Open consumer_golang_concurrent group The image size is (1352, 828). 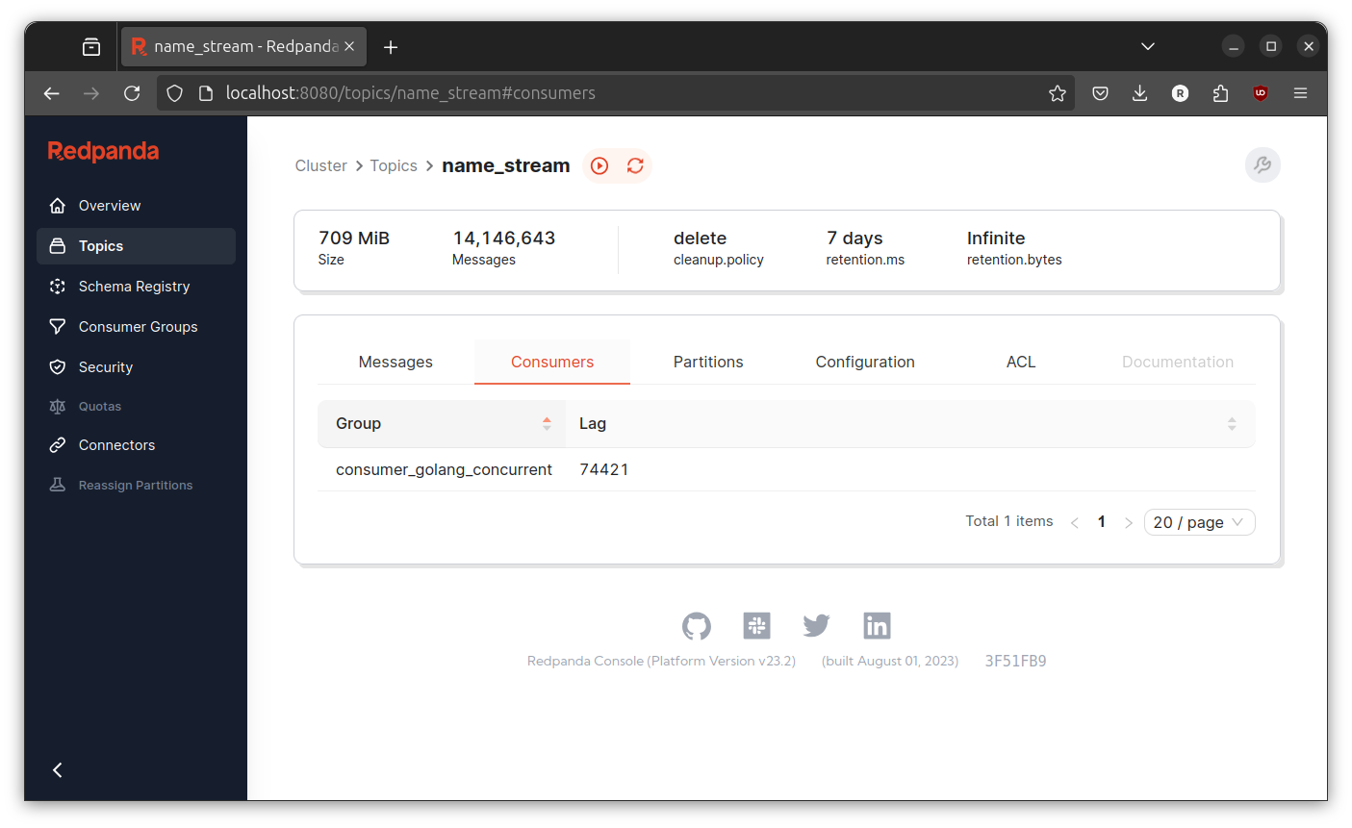coord(444,469)
